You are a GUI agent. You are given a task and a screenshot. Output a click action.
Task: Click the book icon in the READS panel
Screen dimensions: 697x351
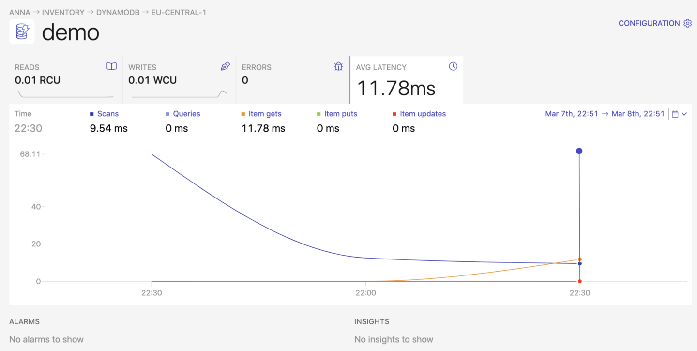[x=111, y=66]
